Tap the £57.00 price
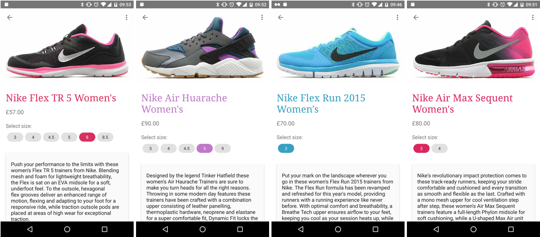 click(15, 112)
